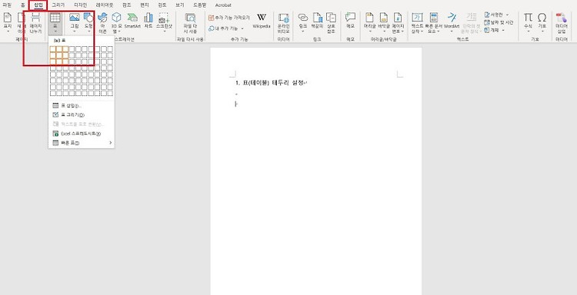Screen dimensions: 577x295
Task: Select the top-right cell of table grid
Action: (x=110, y=49)
